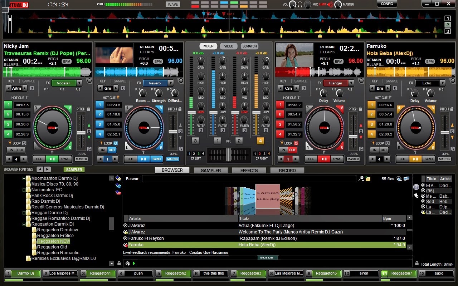
Task: Click the magnifier search options icon
Action: tap(361, 179)
